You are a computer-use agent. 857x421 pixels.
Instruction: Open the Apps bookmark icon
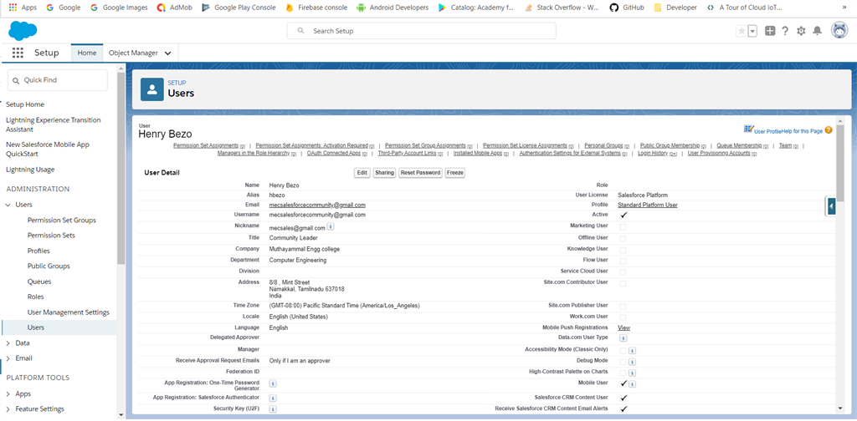point(13,8)
